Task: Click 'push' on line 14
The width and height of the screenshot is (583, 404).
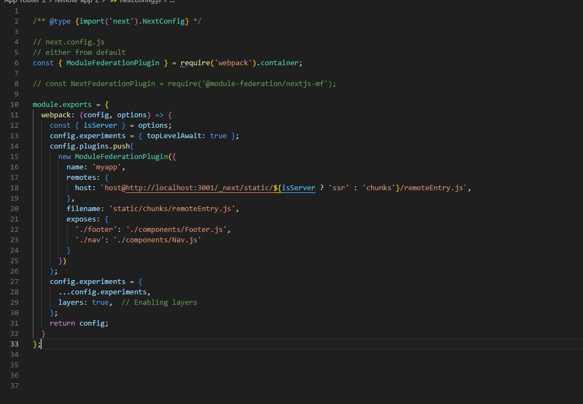Action: pos(121,146)
